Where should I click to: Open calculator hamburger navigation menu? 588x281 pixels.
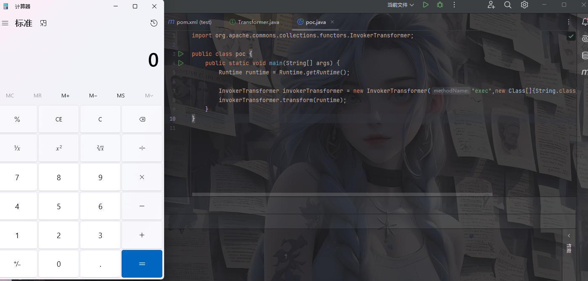(5, 23)
